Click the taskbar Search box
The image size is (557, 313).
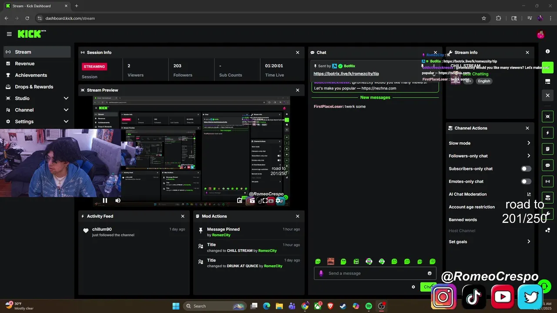[215, 306]
